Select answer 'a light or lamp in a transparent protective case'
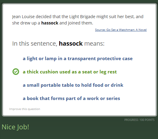The height and width of the screenshot is (139, 158). (x=78, y=59)
